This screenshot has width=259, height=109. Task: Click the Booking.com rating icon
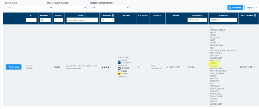119,62
